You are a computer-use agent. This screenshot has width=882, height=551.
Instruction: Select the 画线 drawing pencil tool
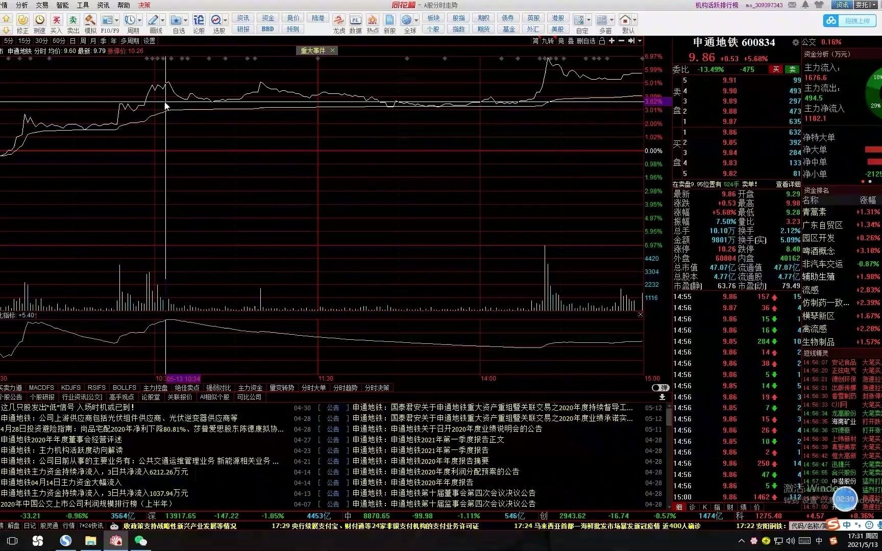[x=153, y=20]
